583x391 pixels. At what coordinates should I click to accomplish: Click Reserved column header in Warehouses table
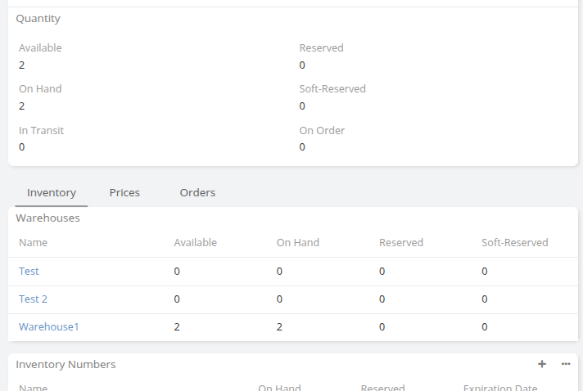pyautogui.click(x=400, y=243)
